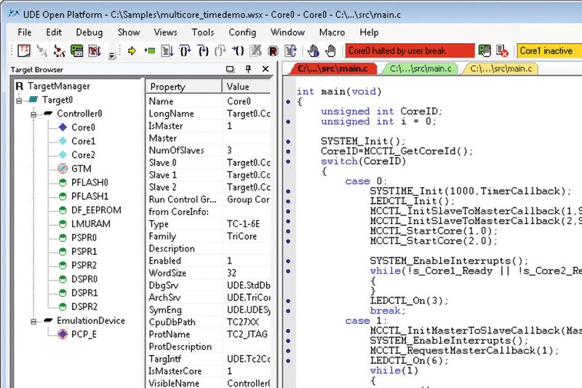Viewport: 582px width, 388px height.
Task: Click the yellow show-next-statement arrow icon
Action: (x=132, y=50)
